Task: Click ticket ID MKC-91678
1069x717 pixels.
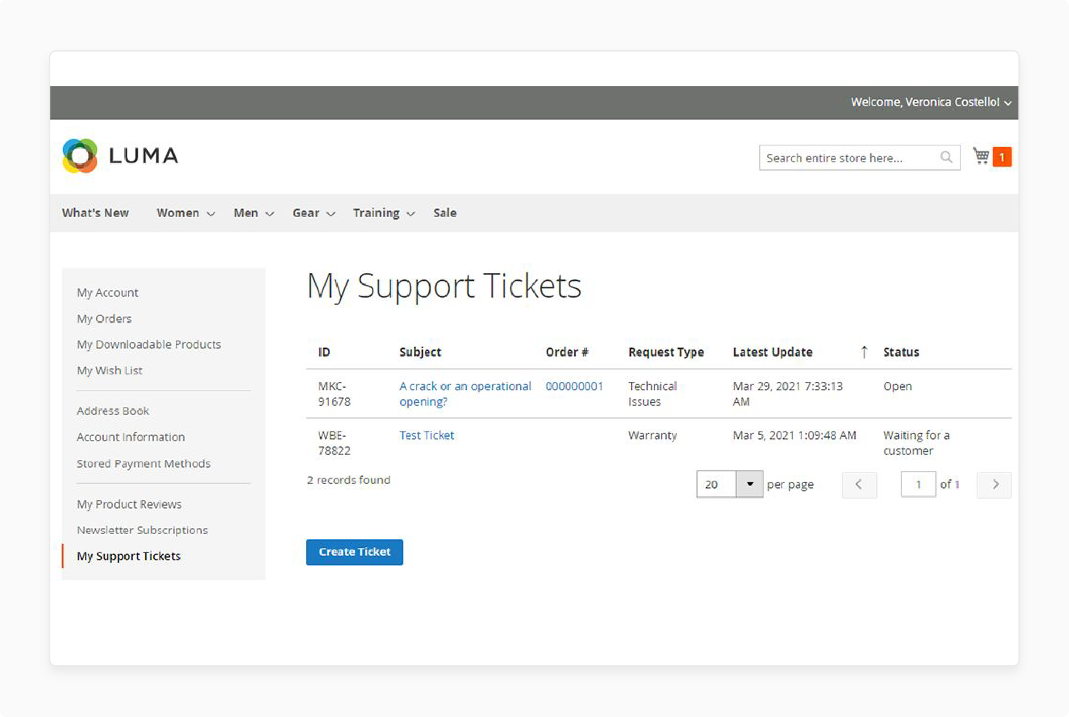Action: coord(334,394)
